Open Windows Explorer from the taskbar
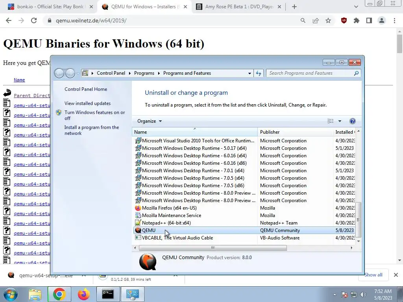Viewport: 403px width, 302px height. click(35, 294)
